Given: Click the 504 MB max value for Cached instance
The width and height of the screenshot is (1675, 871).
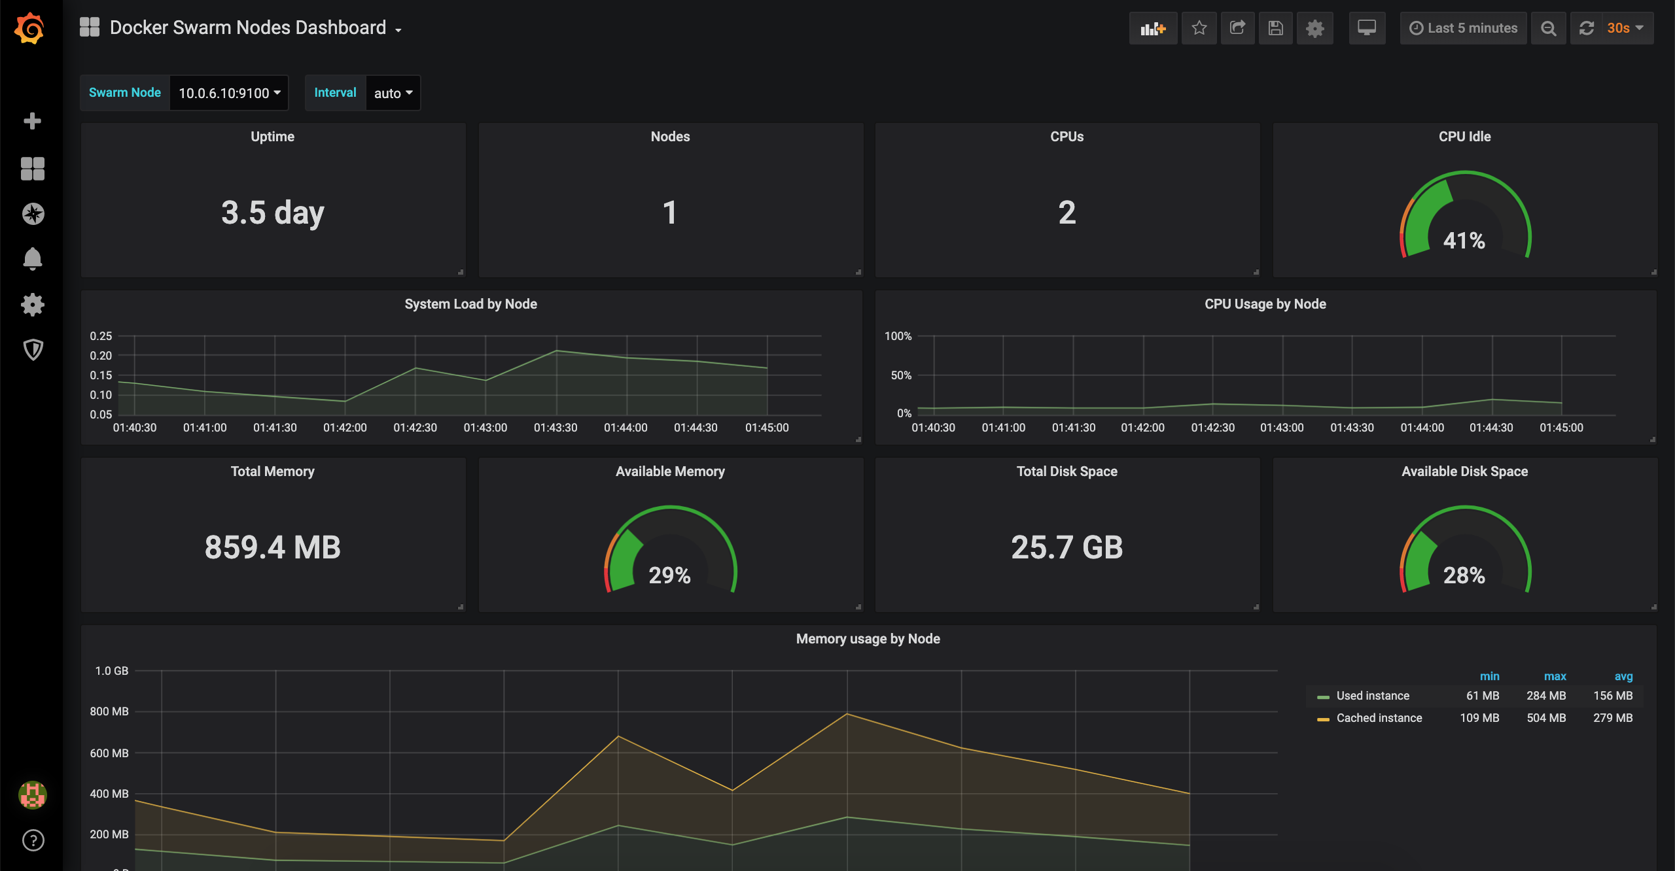Looking at the screenshot, I should coord(1546,718).
